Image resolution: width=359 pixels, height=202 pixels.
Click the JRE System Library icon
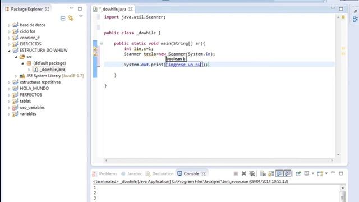pos(22,76)
